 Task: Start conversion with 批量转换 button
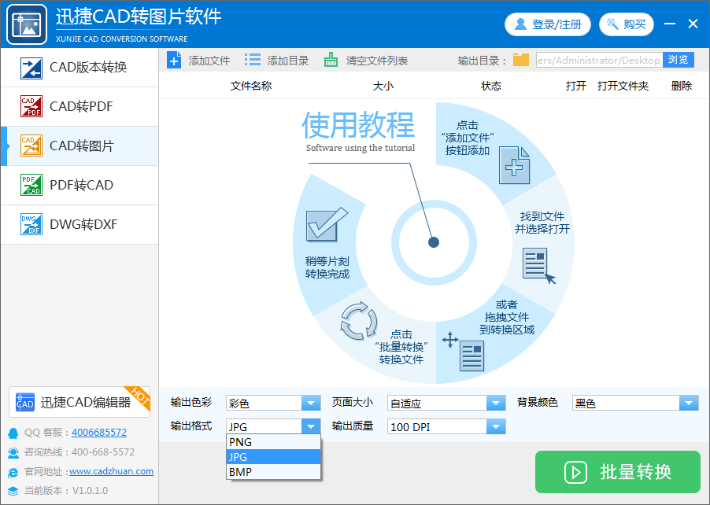(617, 472)
